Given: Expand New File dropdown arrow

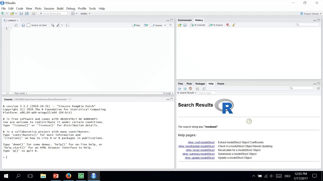Looking at the screenshot, I should (7, 14).
